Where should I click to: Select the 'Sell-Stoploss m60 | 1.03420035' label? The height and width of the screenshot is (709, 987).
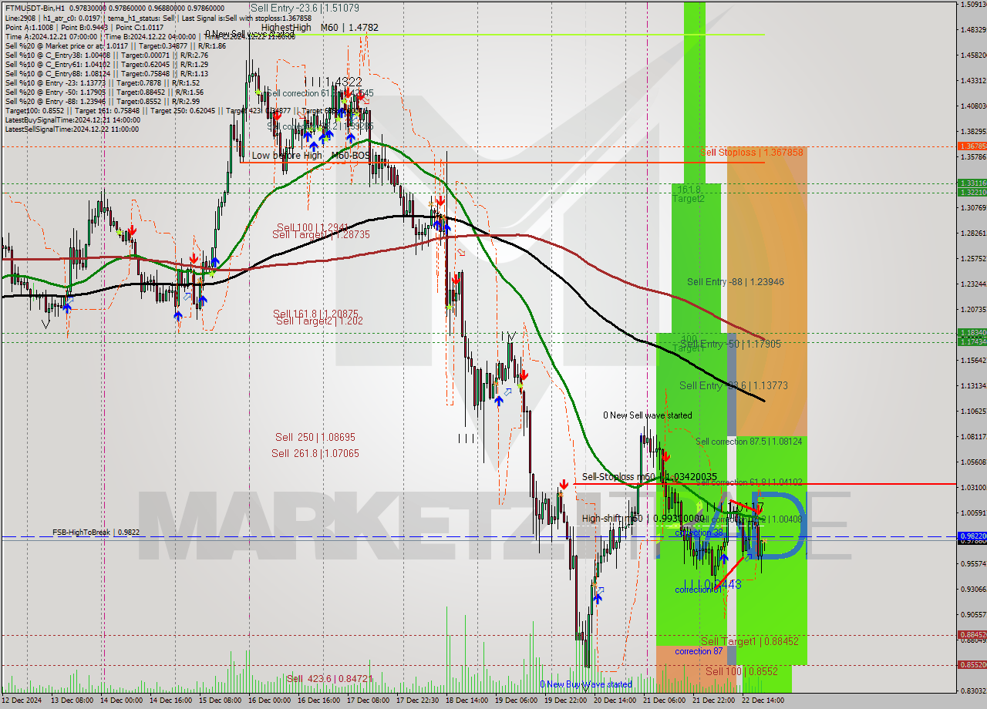point(649,477)
